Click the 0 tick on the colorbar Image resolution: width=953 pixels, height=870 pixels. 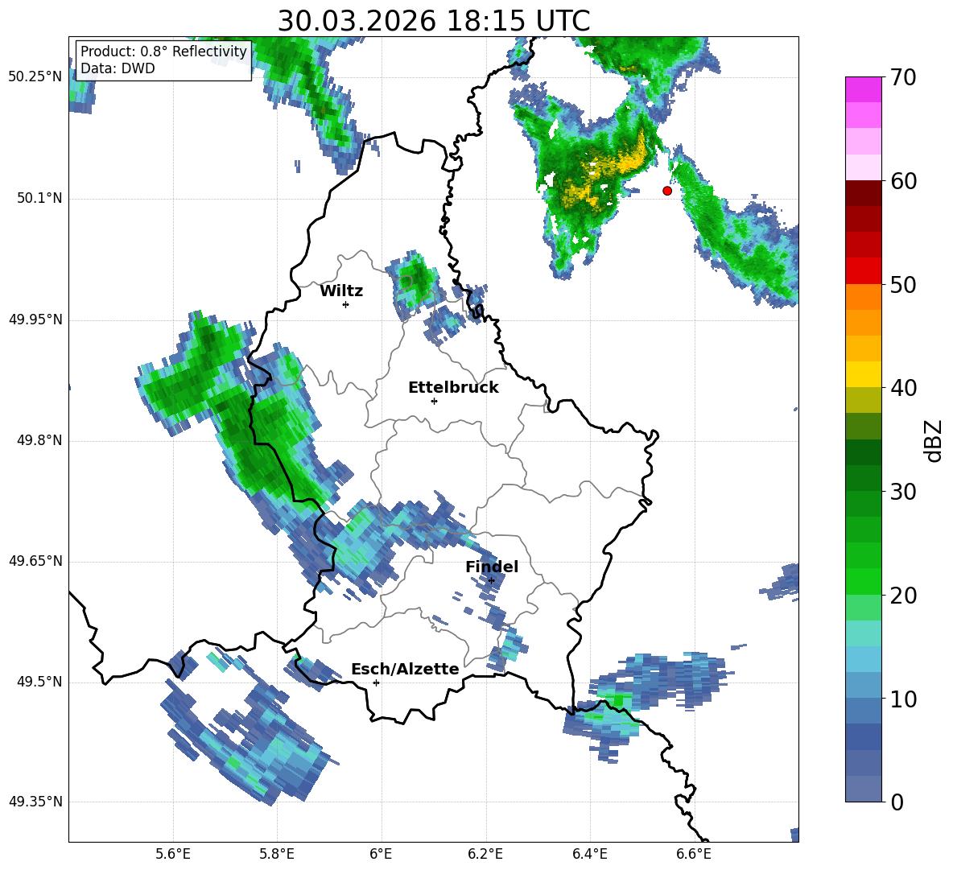click(896, 802)
